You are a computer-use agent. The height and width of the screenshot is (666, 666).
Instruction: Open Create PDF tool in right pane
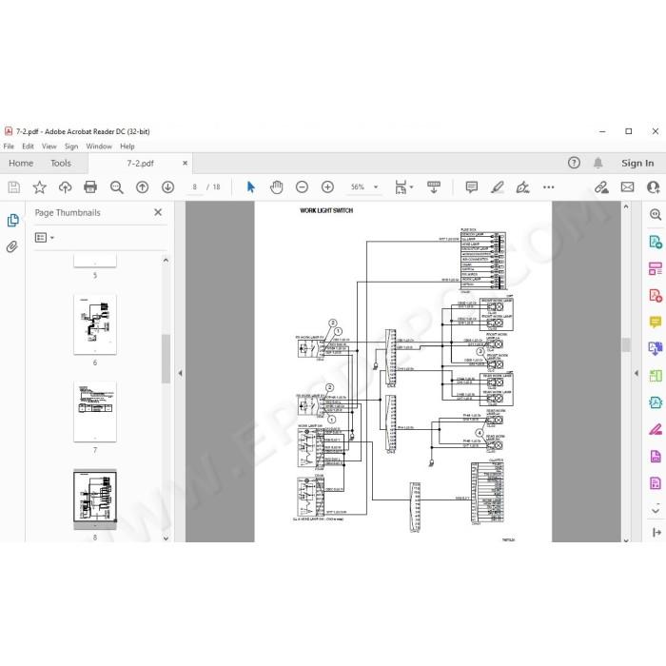[x=656, y=295]
